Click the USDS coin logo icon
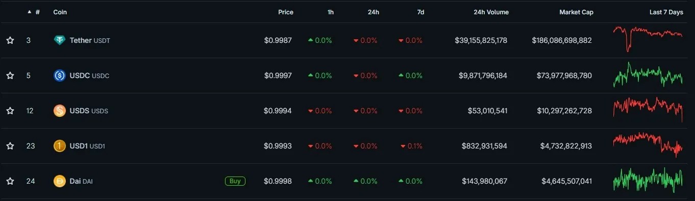 tap(60, 111)
